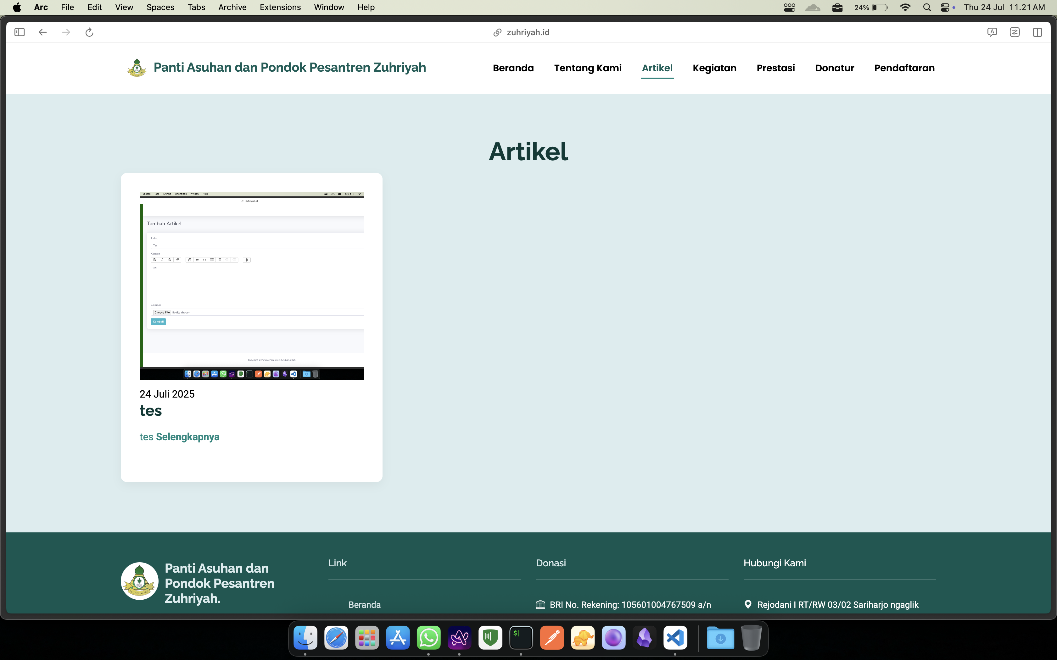Click the Zuhriyah logo in header
This screenshot has height=660, width=1057.
(x=137, y=68)
